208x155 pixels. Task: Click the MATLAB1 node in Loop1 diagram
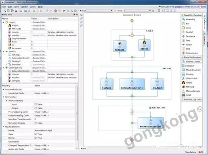point(120,46)
